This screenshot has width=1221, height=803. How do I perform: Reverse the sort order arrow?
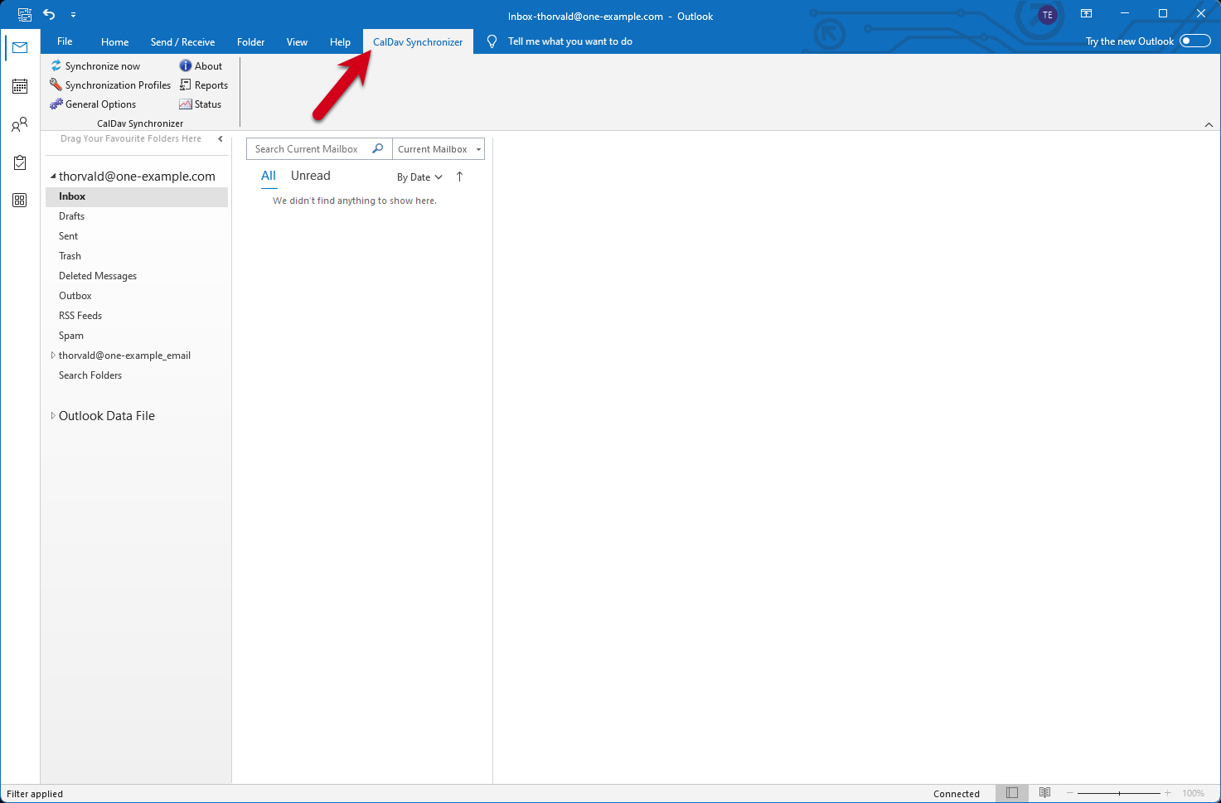point(459,177)
